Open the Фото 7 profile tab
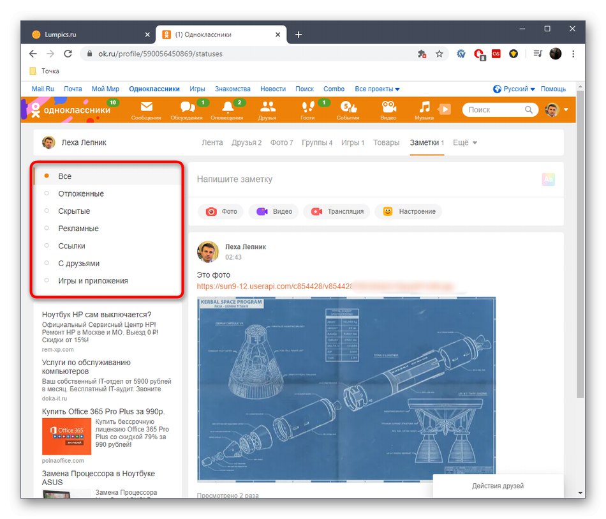This screenshot has width=606, height=519. [x=281, y=142]
